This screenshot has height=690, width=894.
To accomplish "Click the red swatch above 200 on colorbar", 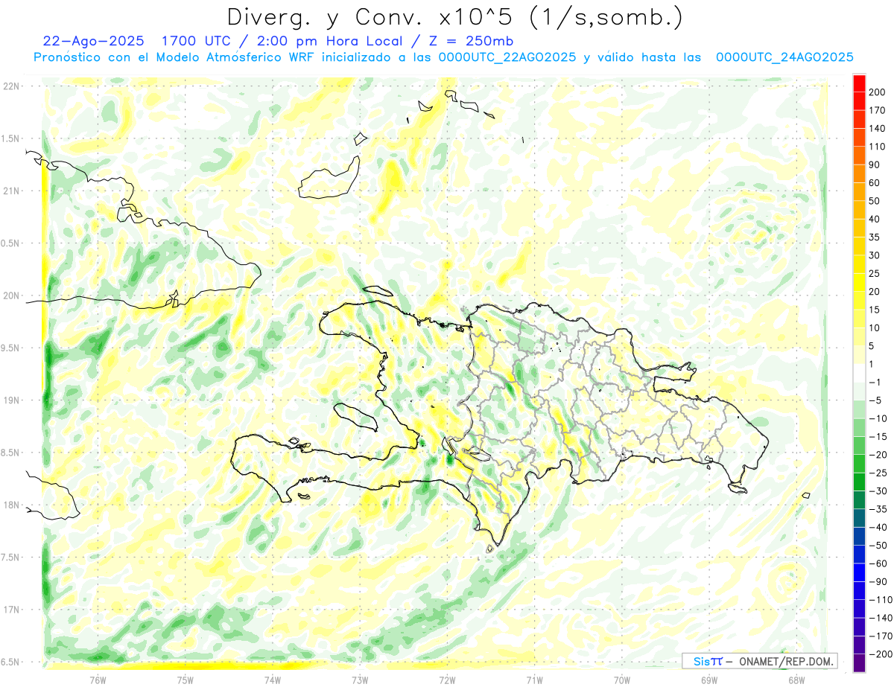I will coord(859,83).
